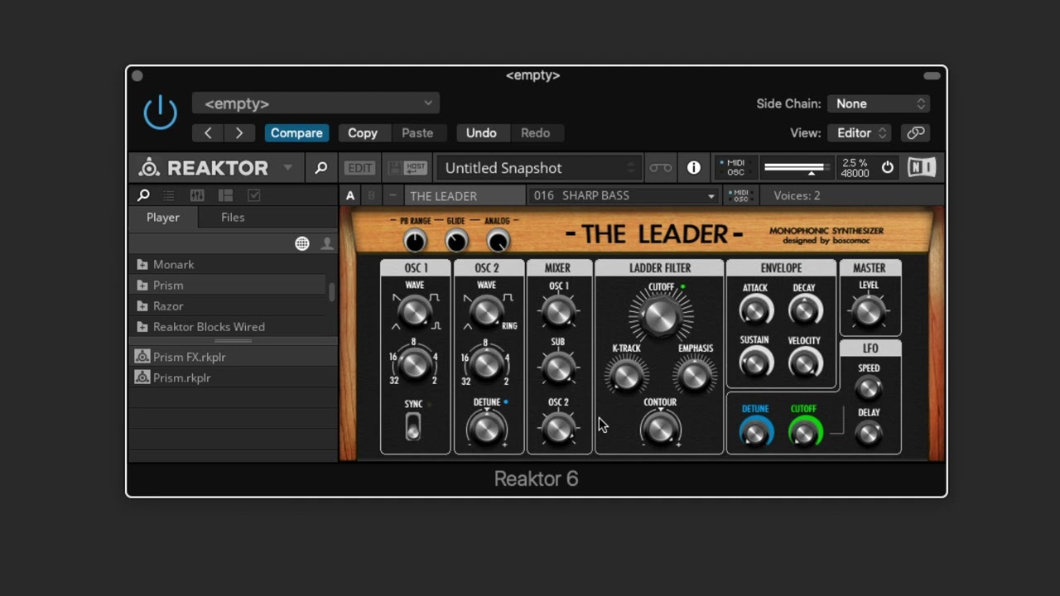Viewport: 1060px width, 596px height.
Task: Toggle the Reaktor audio engine power icon
Action: click(x=887, y=167)
